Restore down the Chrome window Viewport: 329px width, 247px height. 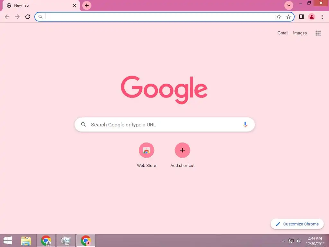click(x=309, y=3)
